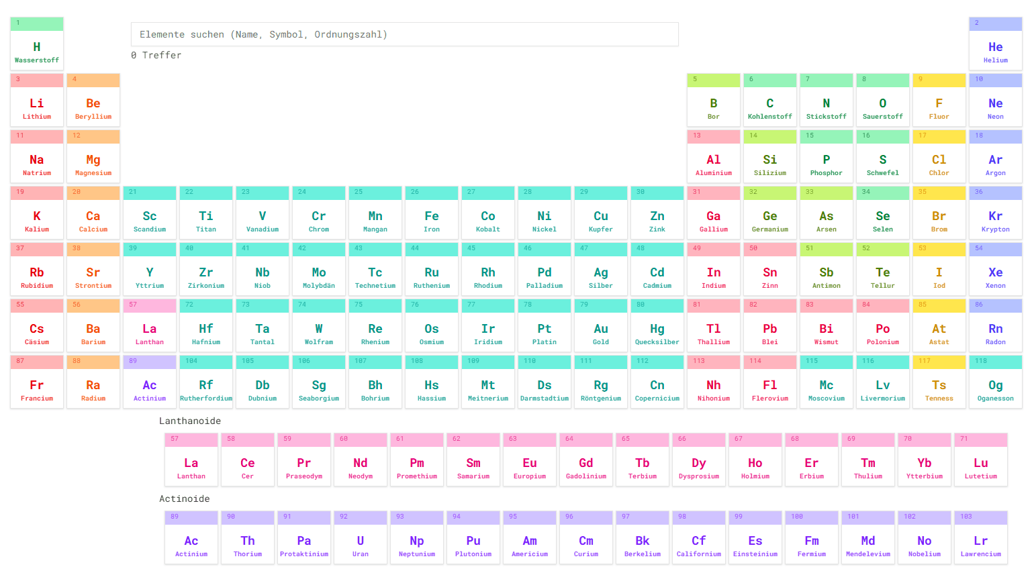Open the Brom (Br) tile
1036x573 pixels.
pos(939,213)
